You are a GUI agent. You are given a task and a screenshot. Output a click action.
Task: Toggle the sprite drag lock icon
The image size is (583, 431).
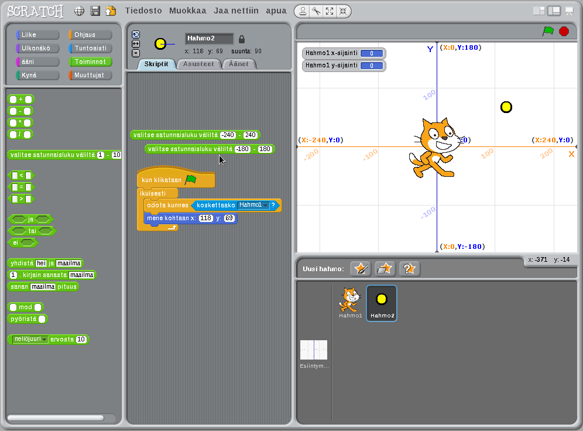(242, 39)
